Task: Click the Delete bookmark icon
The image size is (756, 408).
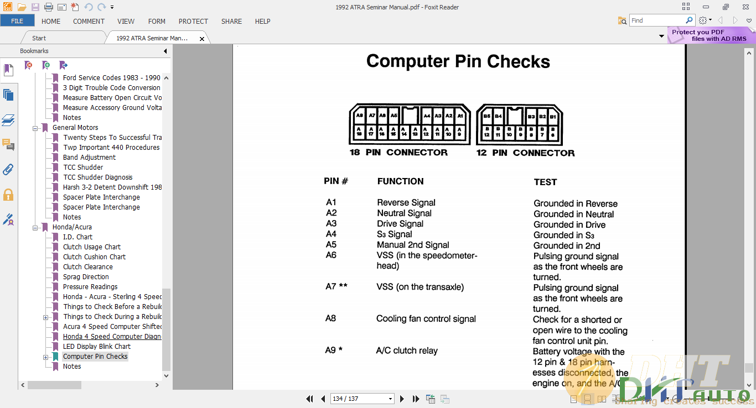Action: point(29,65)
